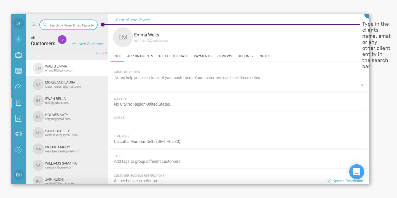
Task: Open the calendar icon in the sidebar
Action: pos(18,71)
